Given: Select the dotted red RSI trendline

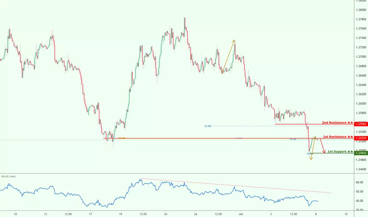Looking at the screenshot, I should (235, 186).
